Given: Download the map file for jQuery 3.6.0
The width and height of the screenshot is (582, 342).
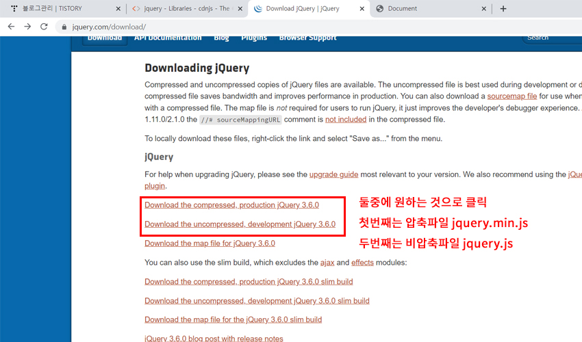Looking at the screenshot, I should tap(210, 244).
